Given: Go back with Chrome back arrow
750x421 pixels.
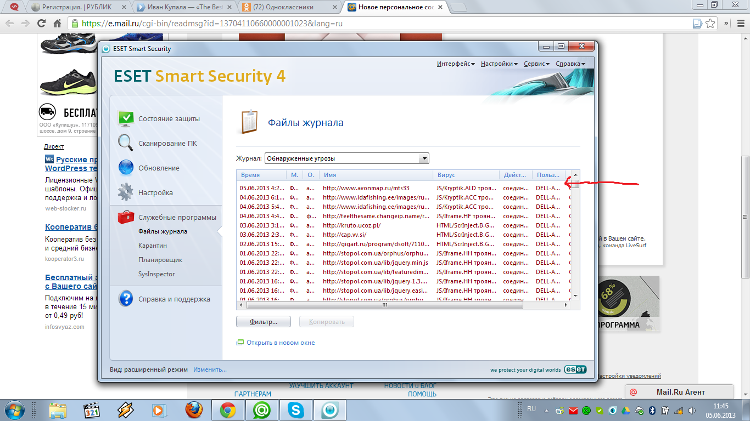Looking at the screenshot, I should [x=9, y=23].
